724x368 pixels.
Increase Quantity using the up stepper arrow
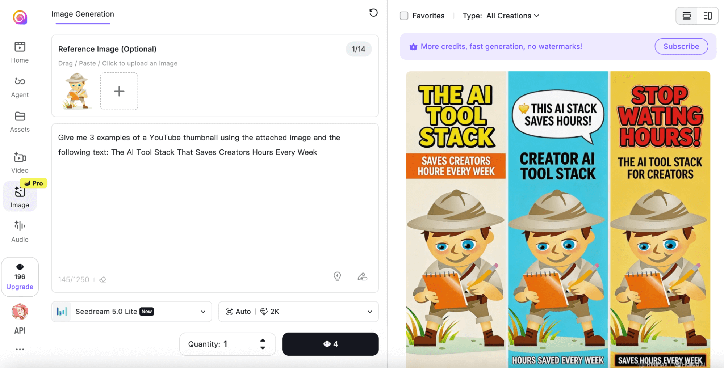(262, 340)
